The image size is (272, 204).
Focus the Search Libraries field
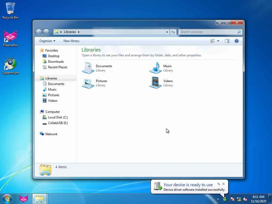[x=208, y=32]
